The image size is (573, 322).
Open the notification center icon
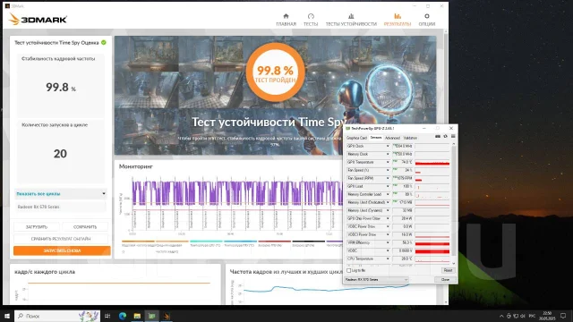[563, 316]
